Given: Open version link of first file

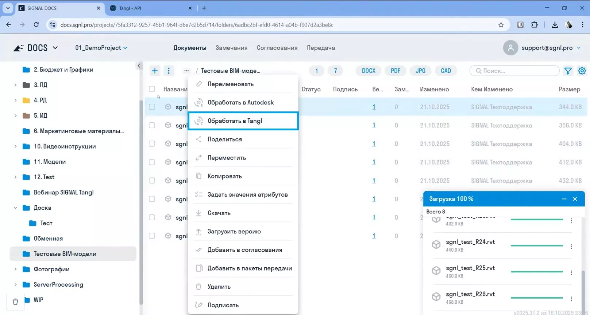Looking at the screenshot, I should pyautogui.click(x=374, y=107).
